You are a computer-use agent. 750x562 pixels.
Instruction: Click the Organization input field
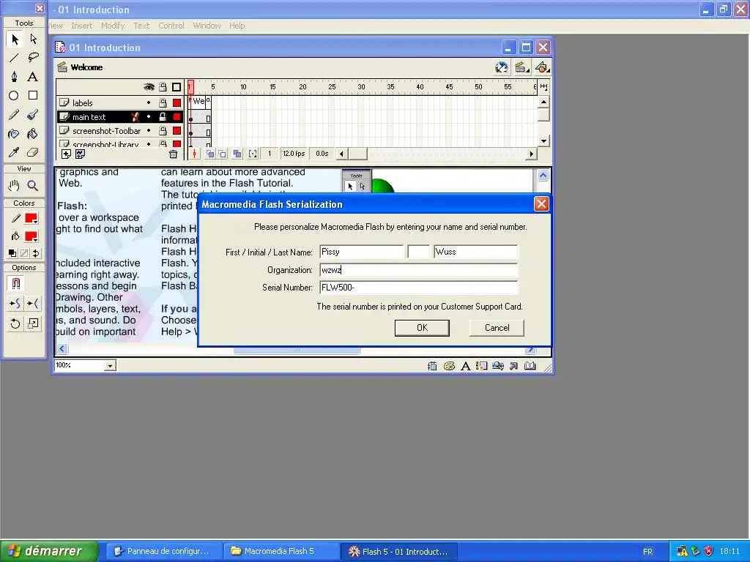(x=418, y=270)
